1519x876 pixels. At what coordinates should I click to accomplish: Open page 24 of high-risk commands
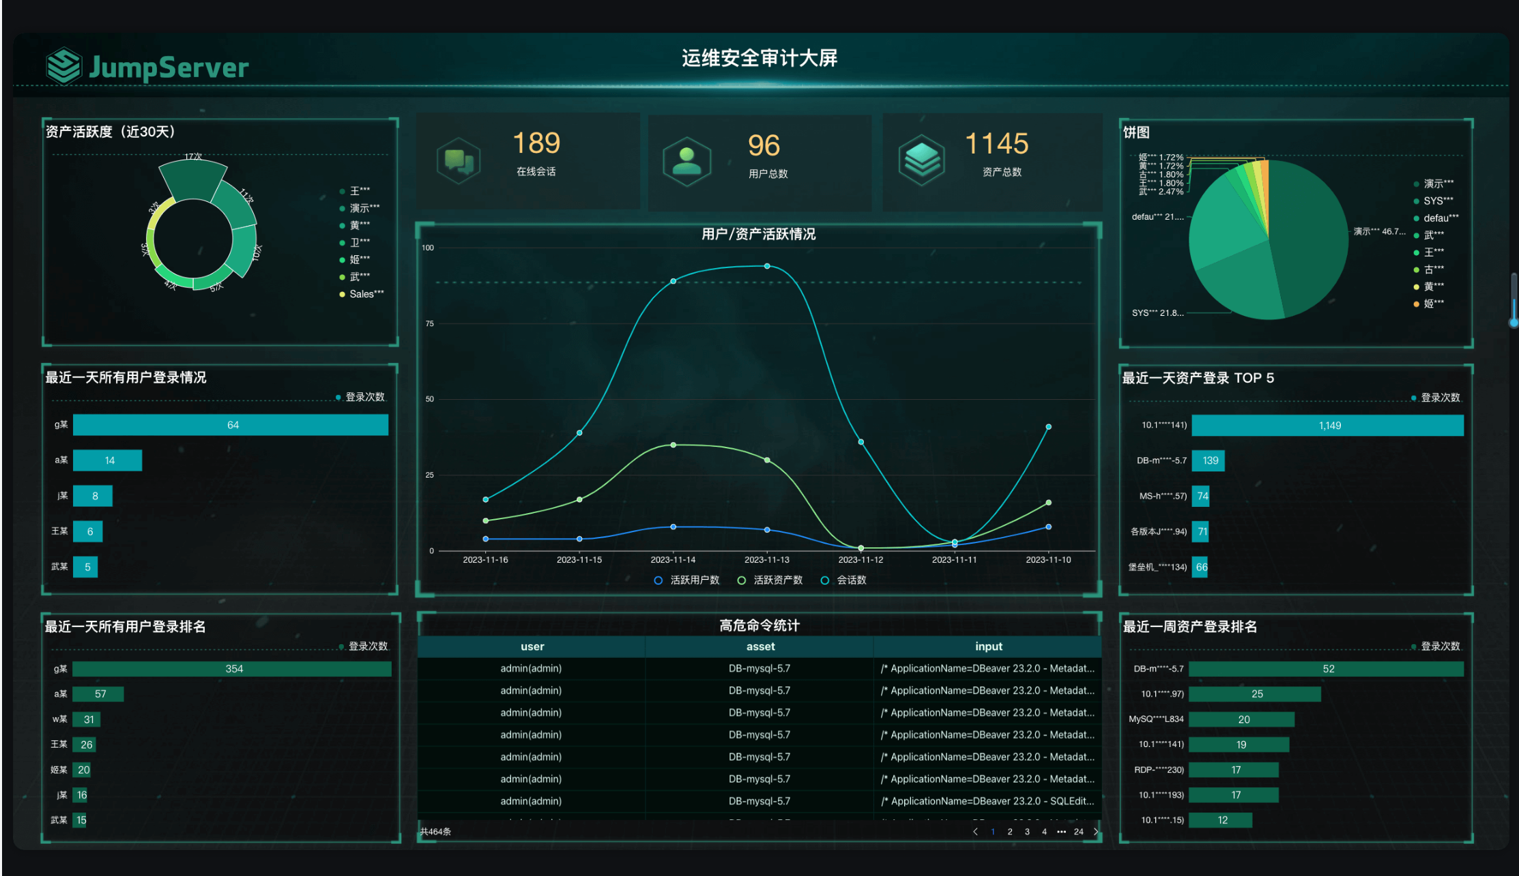click(x=1078, y=832)
